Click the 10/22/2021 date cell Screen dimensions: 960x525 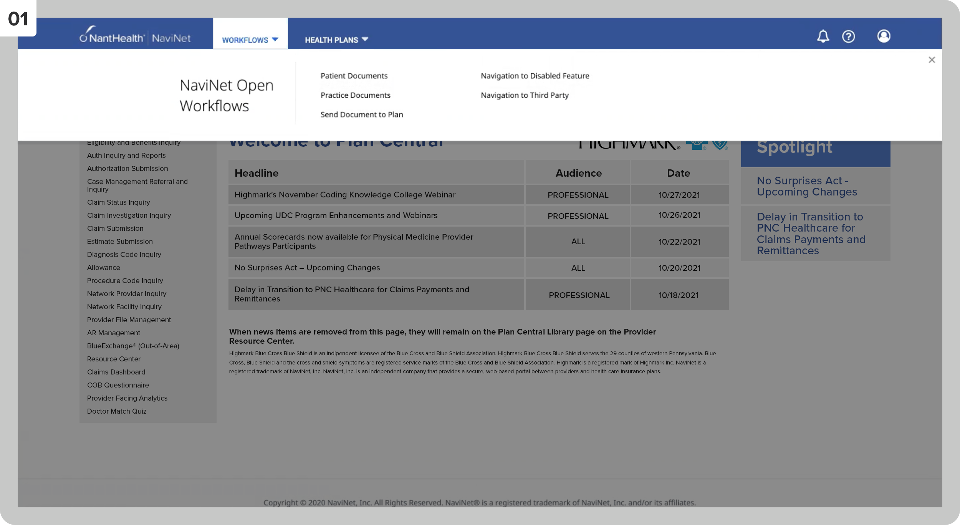click(x=679, y=242)
